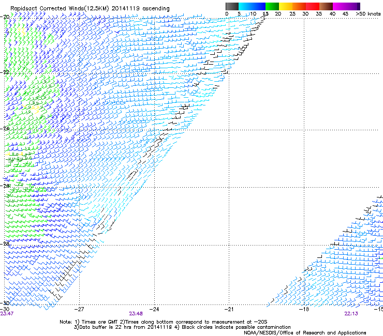This screenshot has height=336, width=383.
Task: Click the legend label '45'
Action: coord(345,13)
